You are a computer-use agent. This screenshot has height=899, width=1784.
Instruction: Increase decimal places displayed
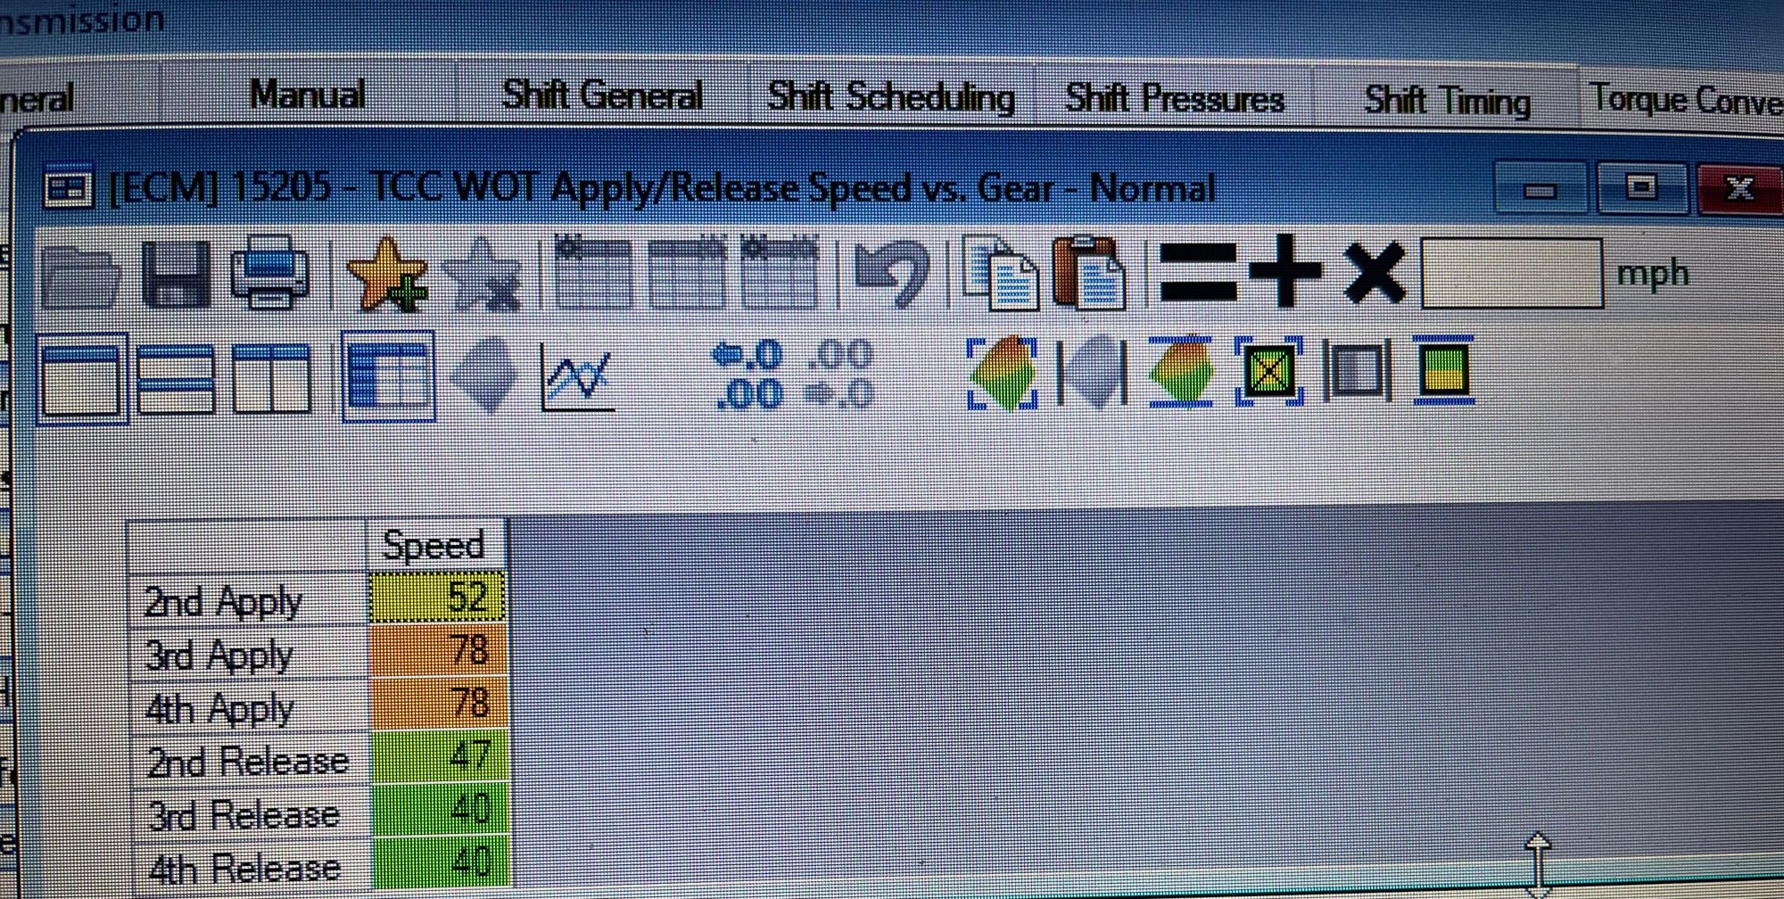coord(747,375)
